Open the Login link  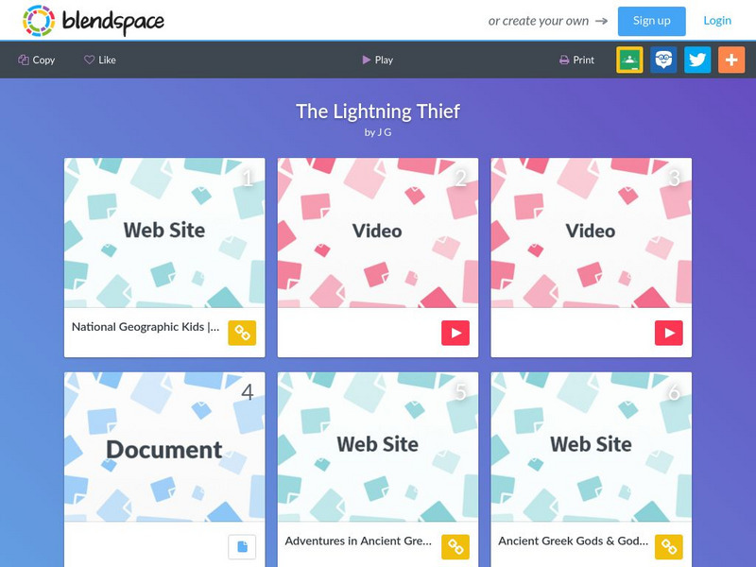[x=717, y=21]
